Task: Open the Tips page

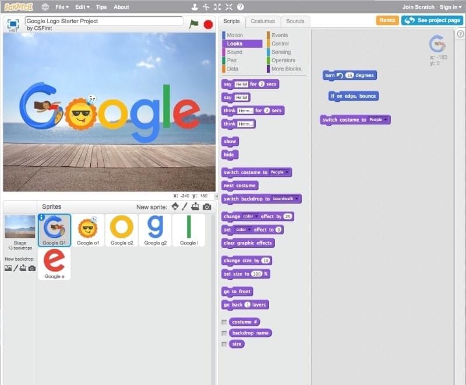Action: (x=101, y=7)
